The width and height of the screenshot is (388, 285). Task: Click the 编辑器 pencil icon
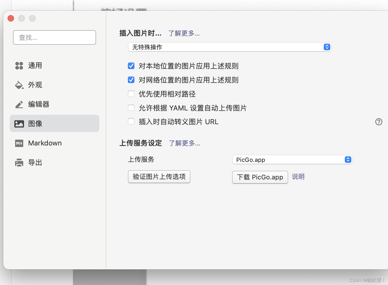19,104
